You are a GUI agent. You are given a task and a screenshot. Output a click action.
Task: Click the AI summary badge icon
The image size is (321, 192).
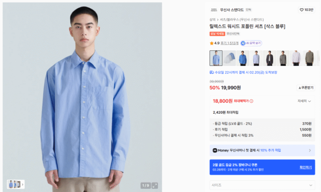tap(243, 43)
